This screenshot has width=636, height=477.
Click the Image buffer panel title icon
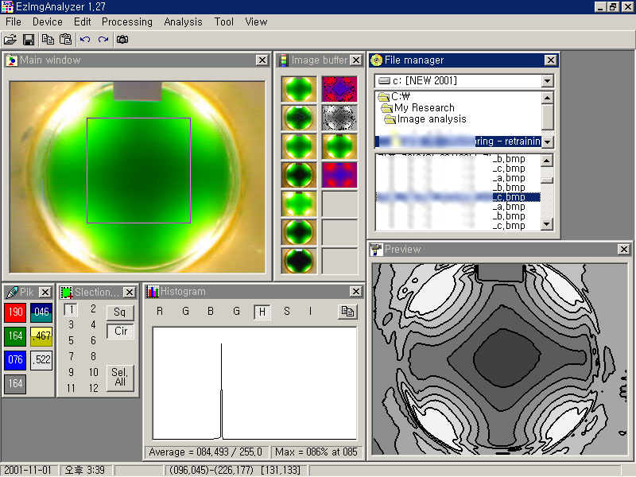click(285, 60)
